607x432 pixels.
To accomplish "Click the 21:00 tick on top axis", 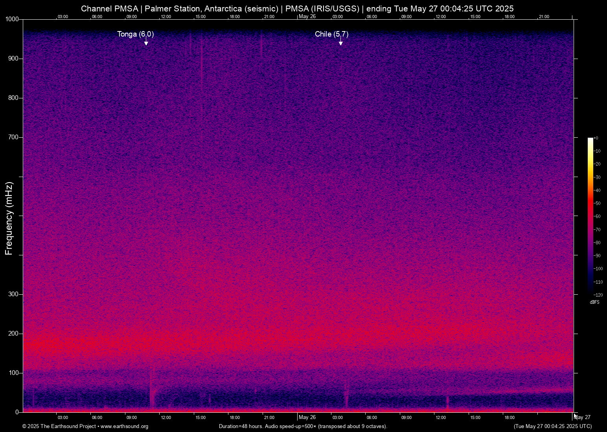I will pos(269,17).
